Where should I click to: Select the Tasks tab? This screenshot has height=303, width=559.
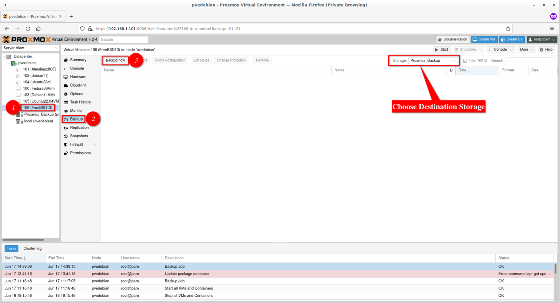[11, 248]
